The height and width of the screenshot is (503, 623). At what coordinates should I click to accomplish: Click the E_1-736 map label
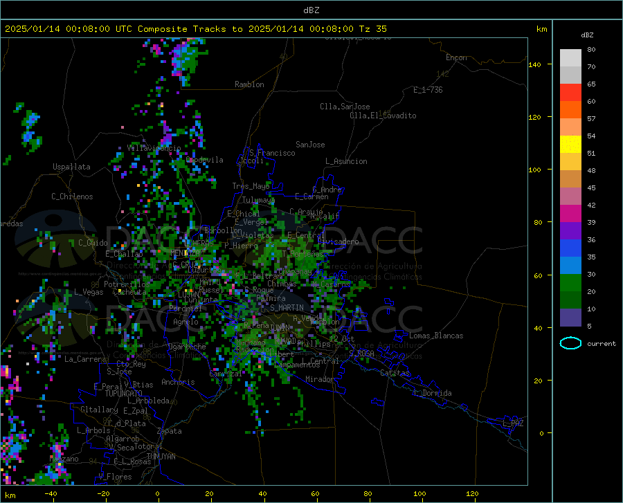click(x=428, y=90)
